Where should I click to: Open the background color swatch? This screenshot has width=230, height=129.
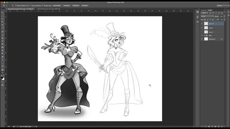[4, 79]
